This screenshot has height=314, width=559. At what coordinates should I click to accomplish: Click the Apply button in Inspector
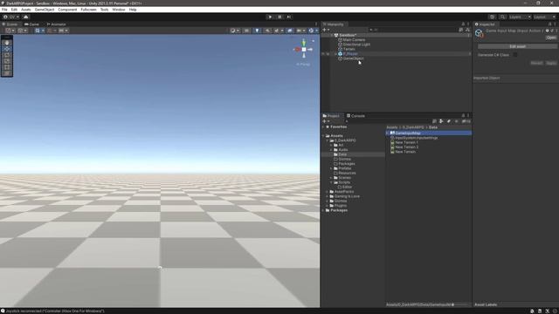click(x=551, y=63)
